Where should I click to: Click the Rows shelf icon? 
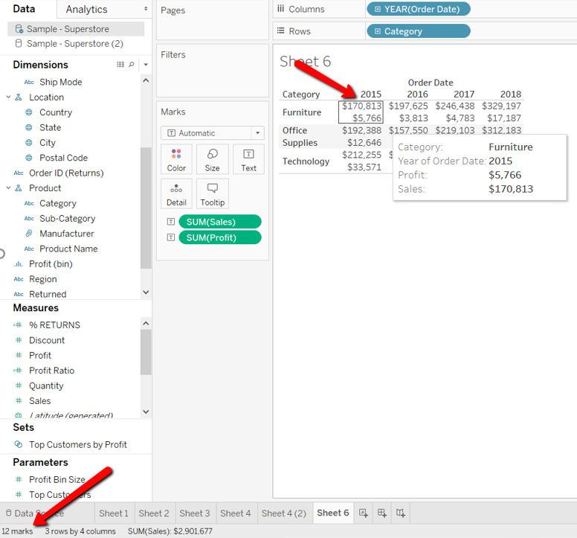[x=281, y=31]
